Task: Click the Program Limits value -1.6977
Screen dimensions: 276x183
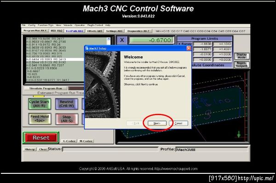Action: pos(203,49)
